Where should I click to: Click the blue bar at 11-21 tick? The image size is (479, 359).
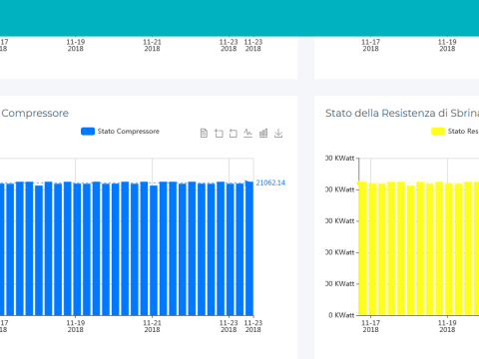(154, 250)
